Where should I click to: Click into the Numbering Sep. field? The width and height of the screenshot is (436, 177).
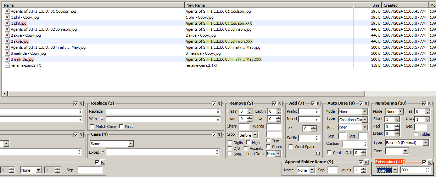click(420, 127)
